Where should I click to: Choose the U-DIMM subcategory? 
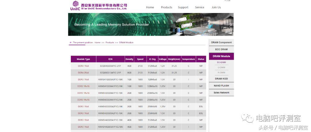221,67
